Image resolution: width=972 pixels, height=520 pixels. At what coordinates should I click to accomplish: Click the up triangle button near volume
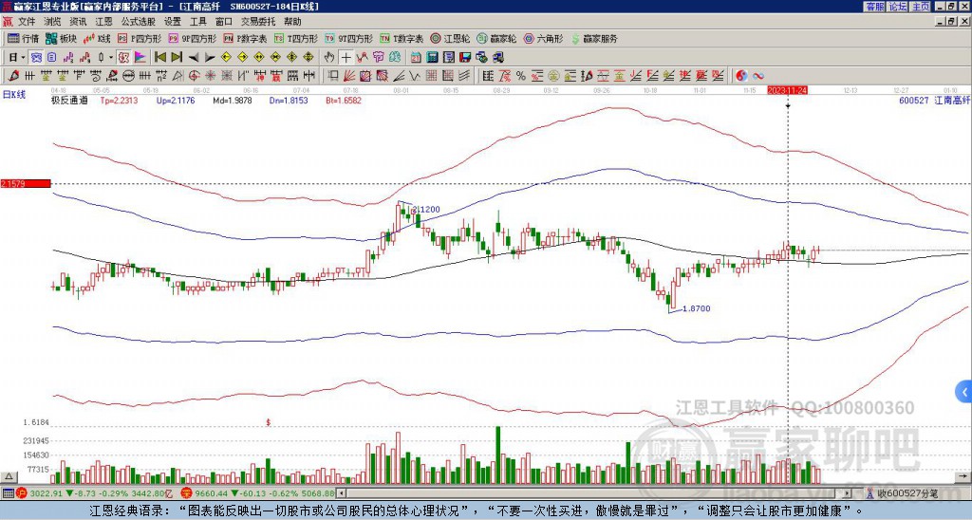pyautogui.click(x=9, y=477)
